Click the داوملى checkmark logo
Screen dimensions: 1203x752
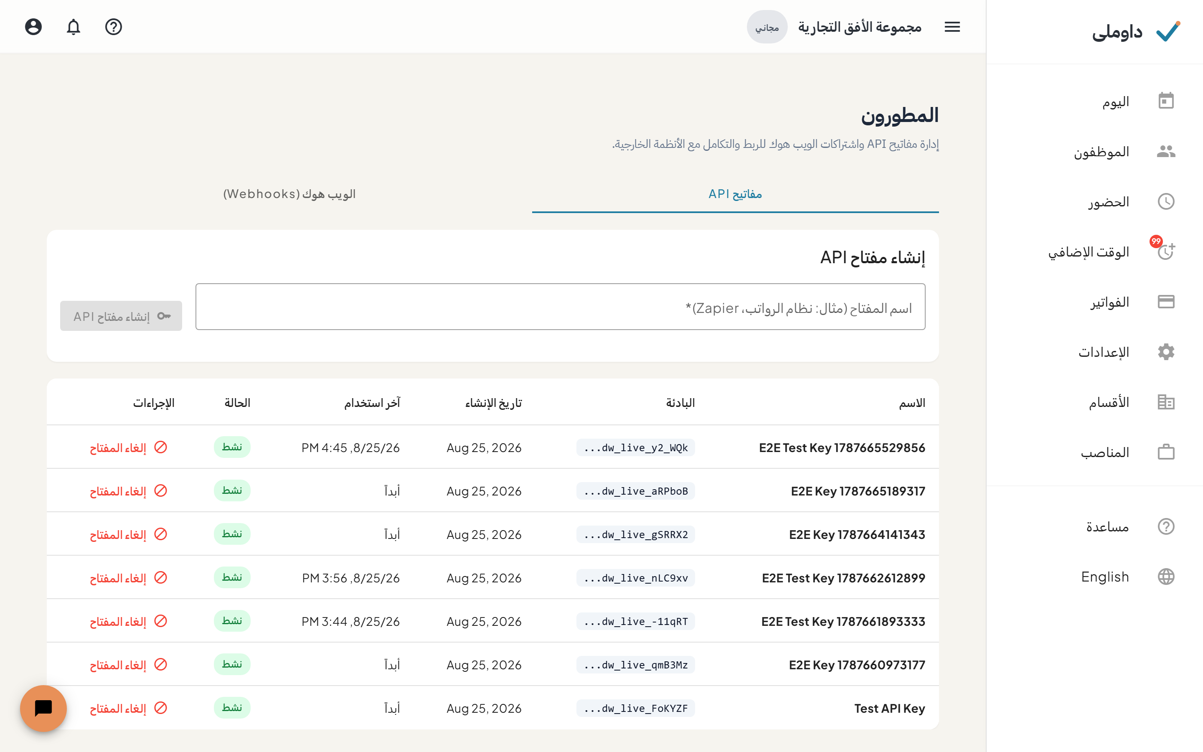(1168, 31)
